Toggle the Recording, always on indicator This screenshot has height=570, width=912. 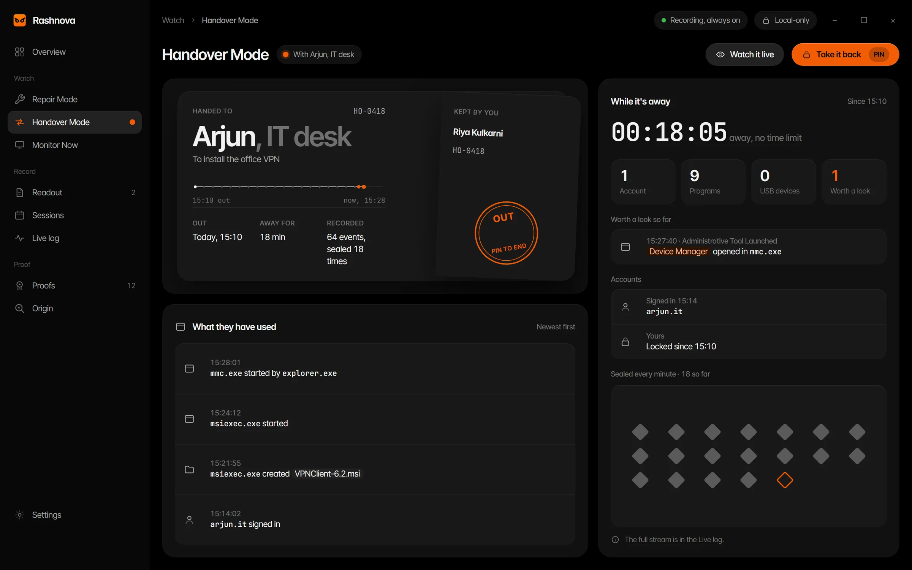click(700, 20)
